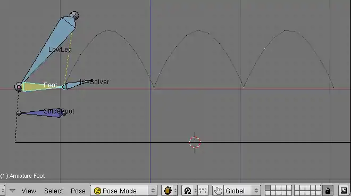Click the editor type selector arrows
The width and height of the screenshot is (351, 196).
click(x=3, y=191)
